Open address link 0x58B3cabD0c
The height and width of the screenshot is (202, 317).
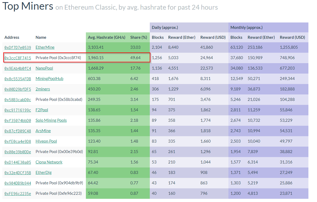click(x=18, y=100)
